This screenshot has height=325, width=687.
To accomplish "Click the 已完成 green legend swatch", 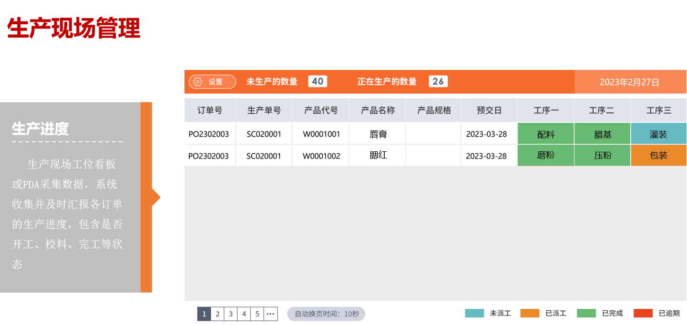I will pos(587,313).
